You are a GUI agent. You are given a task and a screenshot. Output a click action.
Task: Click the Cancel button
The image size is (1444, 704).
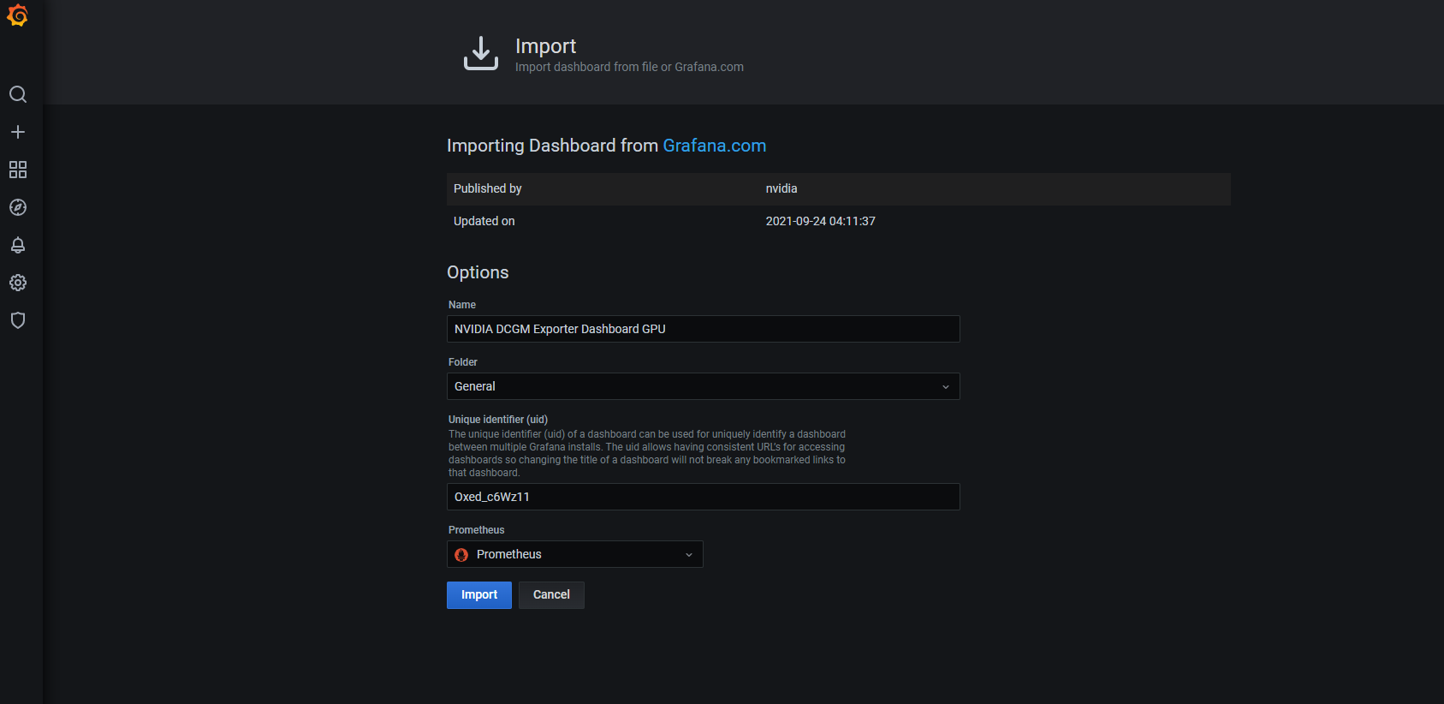pos(551,595)
